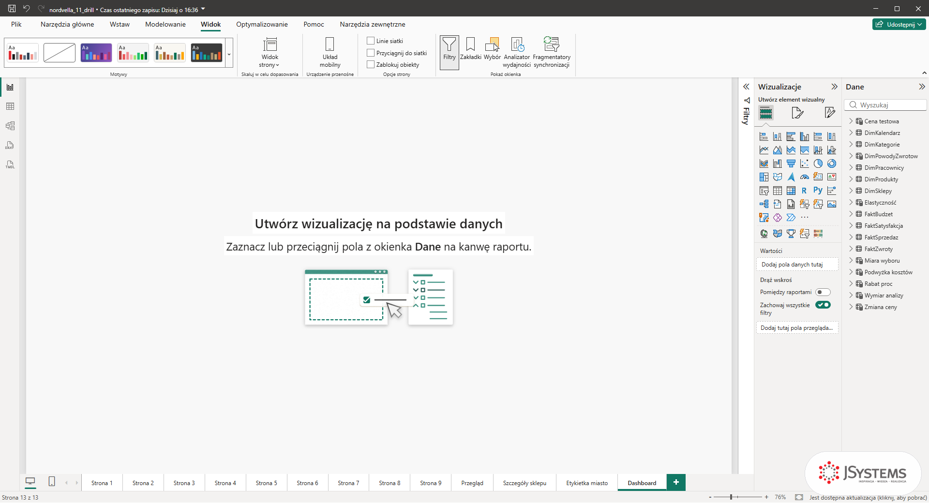Add a new report page
The width and height of the screenshot is (929, 503).
676,482
